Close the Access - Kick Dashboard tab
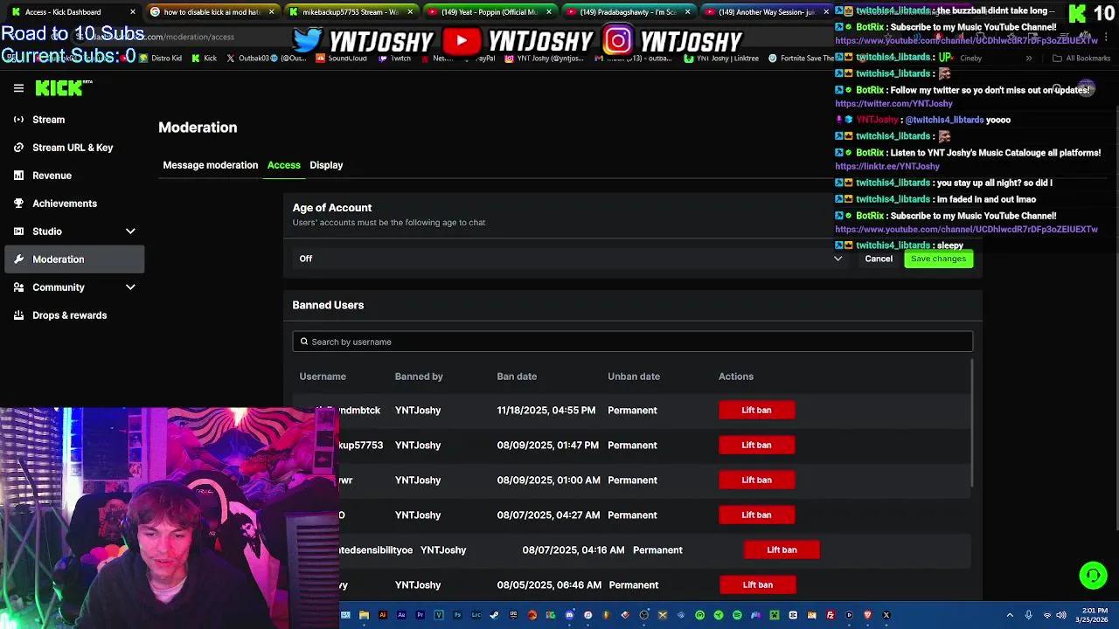Screen dimensions: 1119x629 (133, 11)
